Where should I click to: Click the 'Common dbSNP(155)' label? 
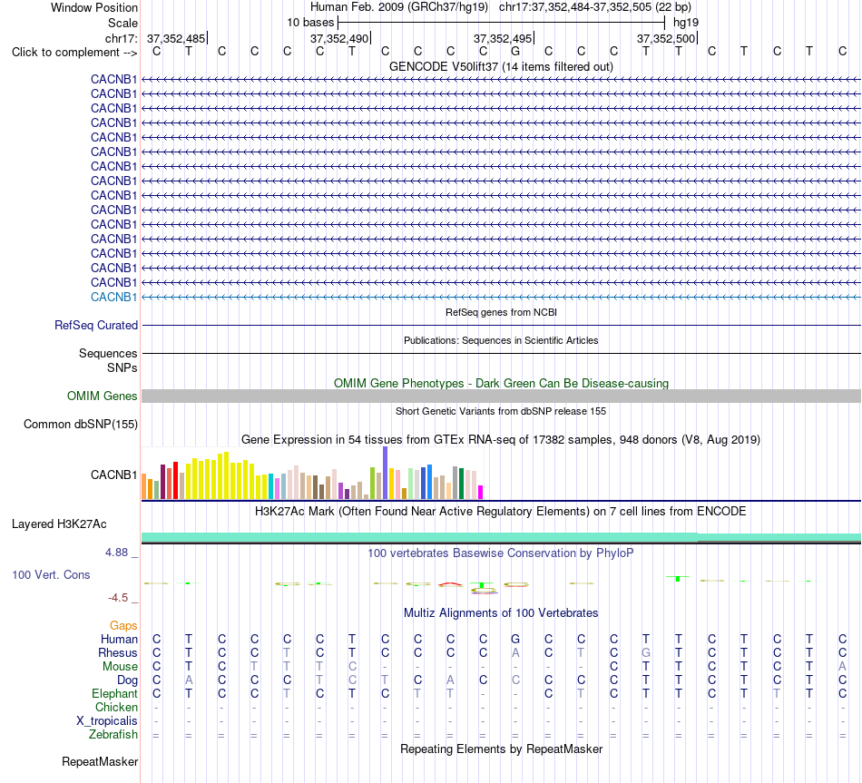pos(81,424)
